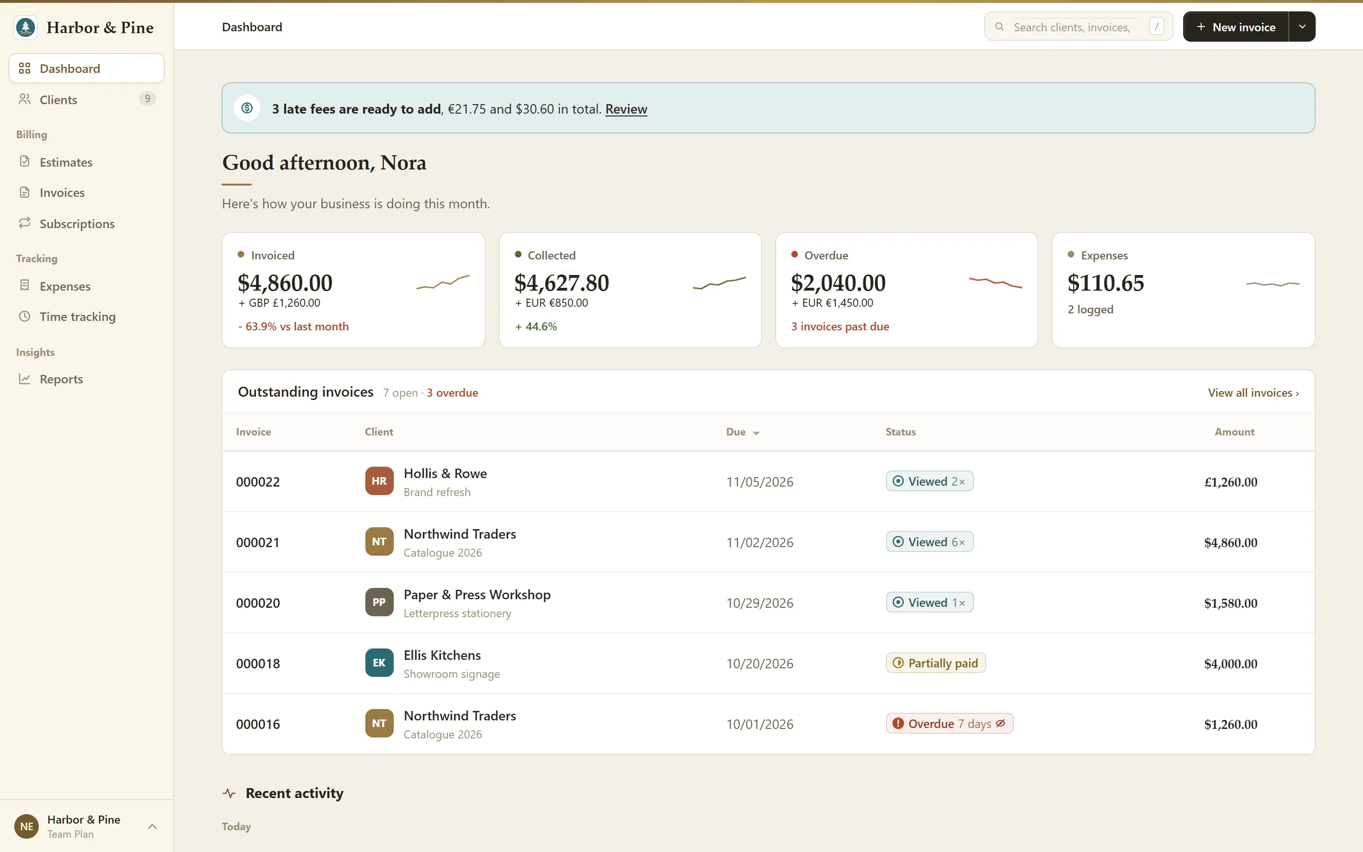Open Expenses in the sidebar
This screenshot has width=1363, height=852.
[87, 286]
